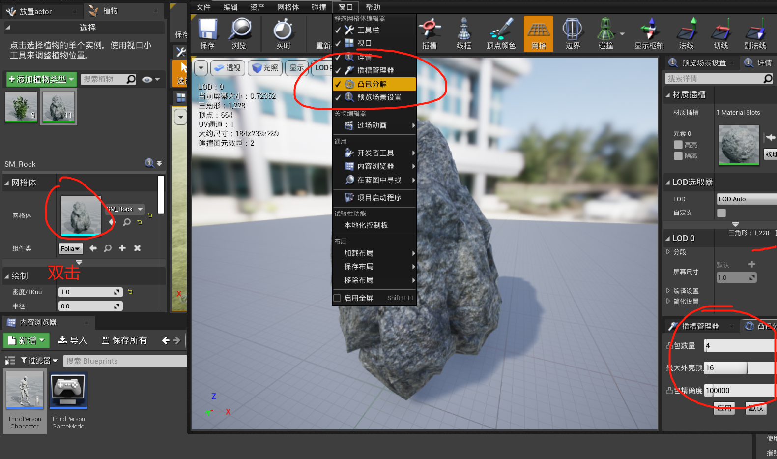Open the viewport options arrow beside 透视
The width and height of the screenshot is (777, 459).
pos(201,68)
